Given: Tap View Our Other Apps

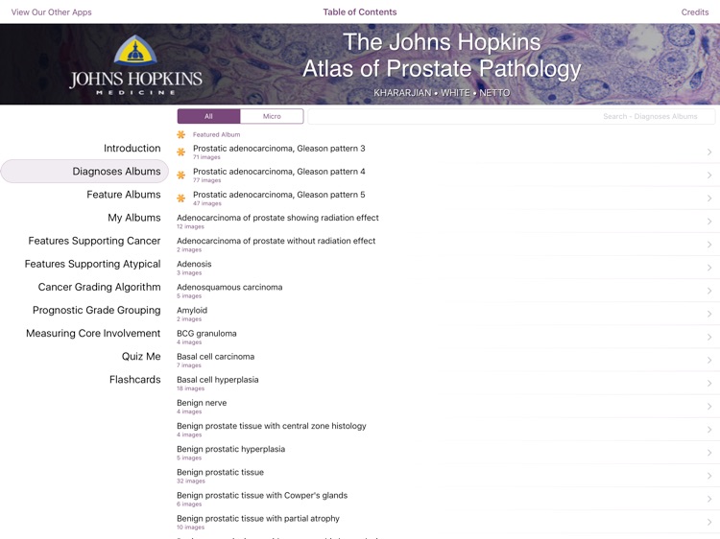Looking at the screenshot, I should point(52,12).
